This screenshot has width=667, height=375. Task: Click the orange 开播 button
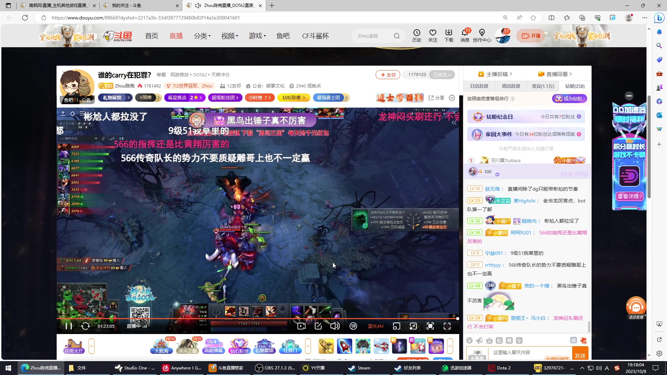click(x=530, y=36)
